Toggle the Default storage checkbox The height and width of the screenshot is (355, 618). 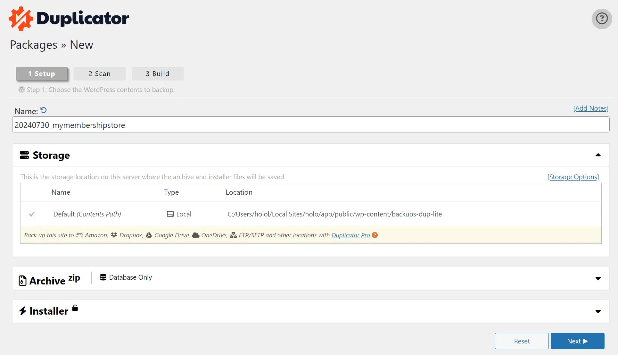tap(32, 214)
